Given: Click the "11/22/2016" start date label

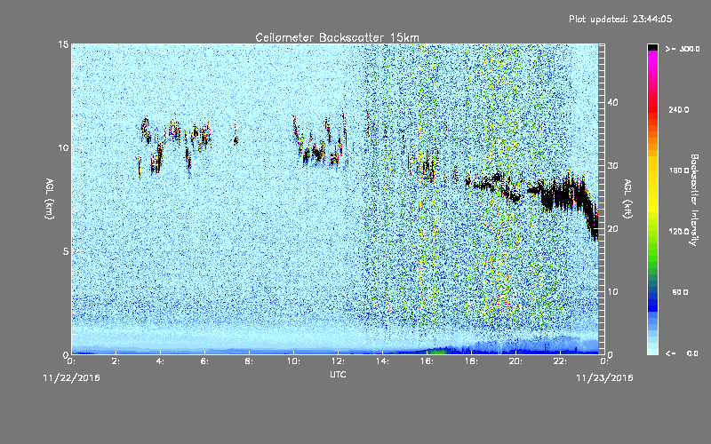Looking at the screenshot, I should tap(71, 378).
